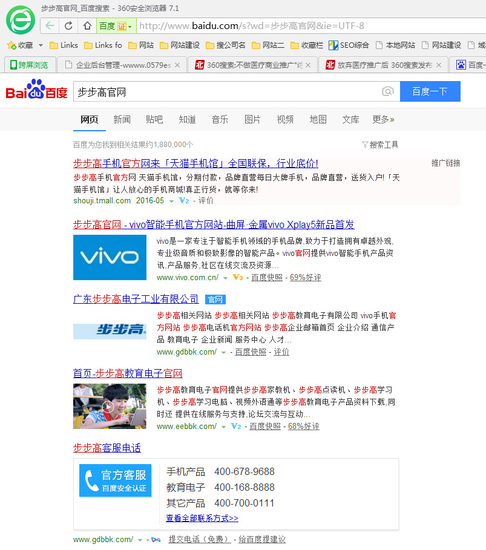This screenshot has width=486, height=550.
Task: Expand the arrow next to www.vivo.com.cn
Action: [226, 278]
